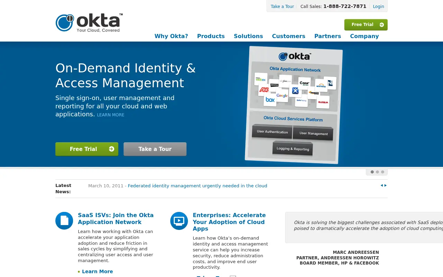
Task: Click the LEARN MORE link in the banner
Action: click(x=110, y=115)
